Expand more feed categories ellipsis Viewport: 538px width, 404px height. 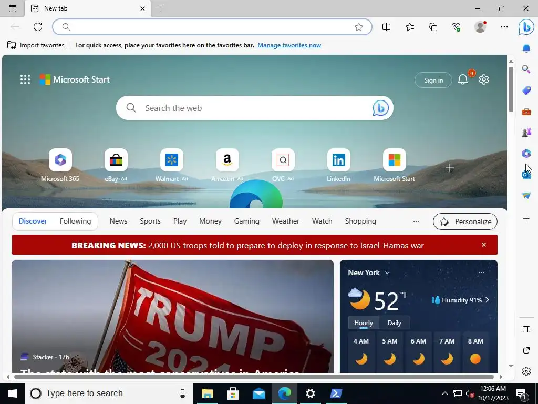click(416, 221)
